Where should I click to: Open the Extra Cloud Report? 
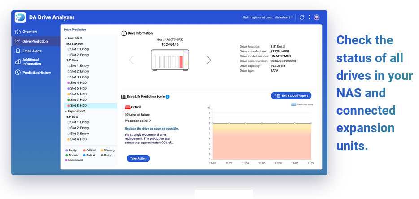[x=291, y=95]
